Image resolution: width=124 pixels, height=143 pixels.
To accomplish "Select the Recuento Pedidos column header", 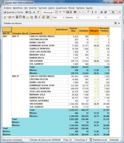I will [104, 29].
